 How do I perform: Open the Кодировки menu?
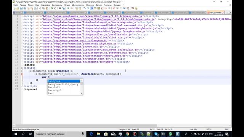45,5
